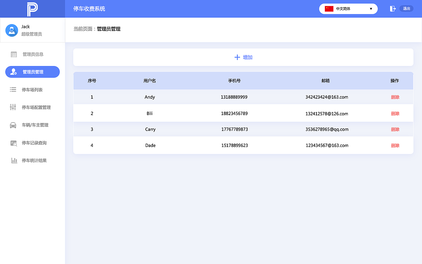Click sequence number 3 in Carry's row
This screenshot has width=422, height=264.
(92, 129)
